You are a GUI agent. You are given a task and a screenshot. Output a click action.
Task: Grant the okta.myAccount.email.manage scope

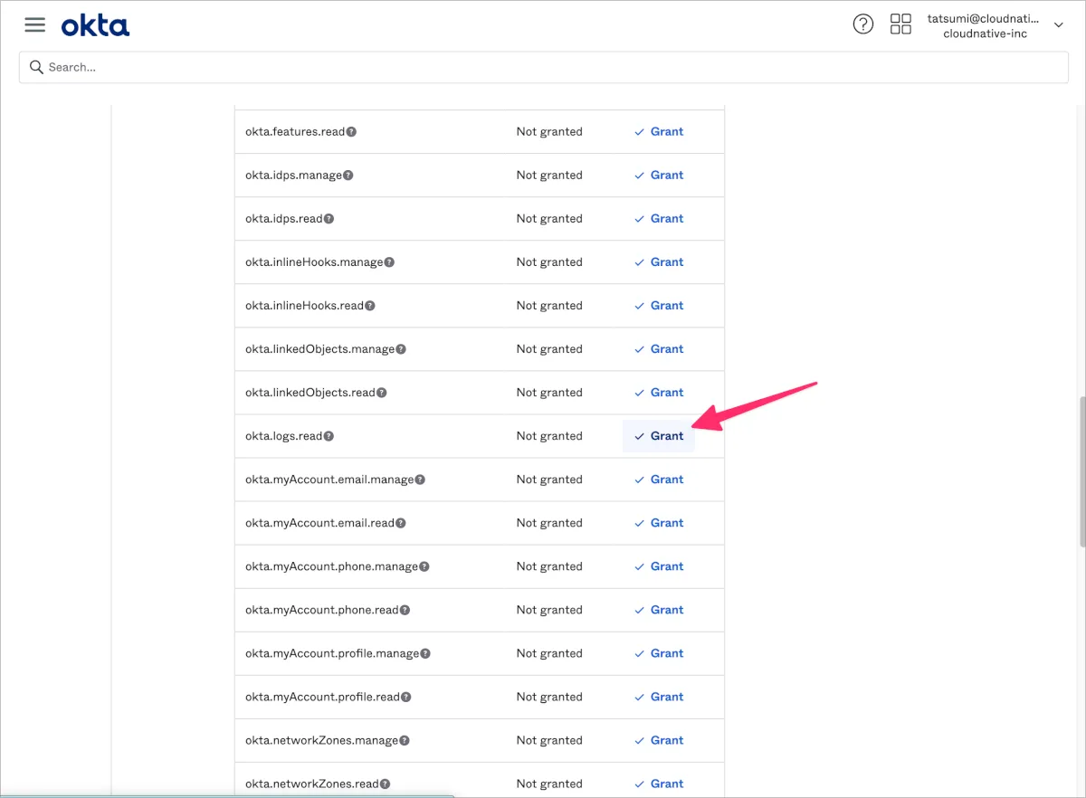(659, 479)
